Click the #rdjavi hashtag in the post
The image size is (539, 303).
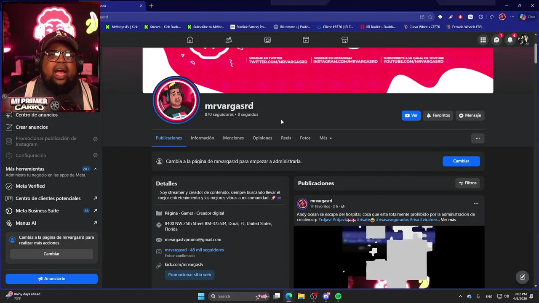324,220
